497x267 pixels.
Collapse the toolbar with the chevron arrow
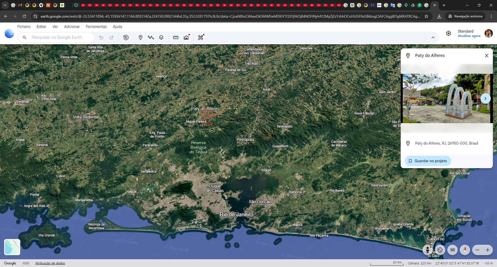coord(433,38)
